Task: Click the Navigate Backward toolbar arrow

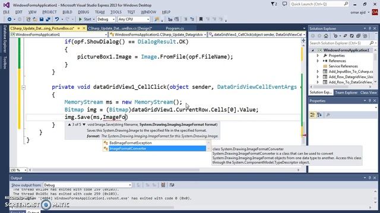Action: pyautogui.click(x=9, y=19)
